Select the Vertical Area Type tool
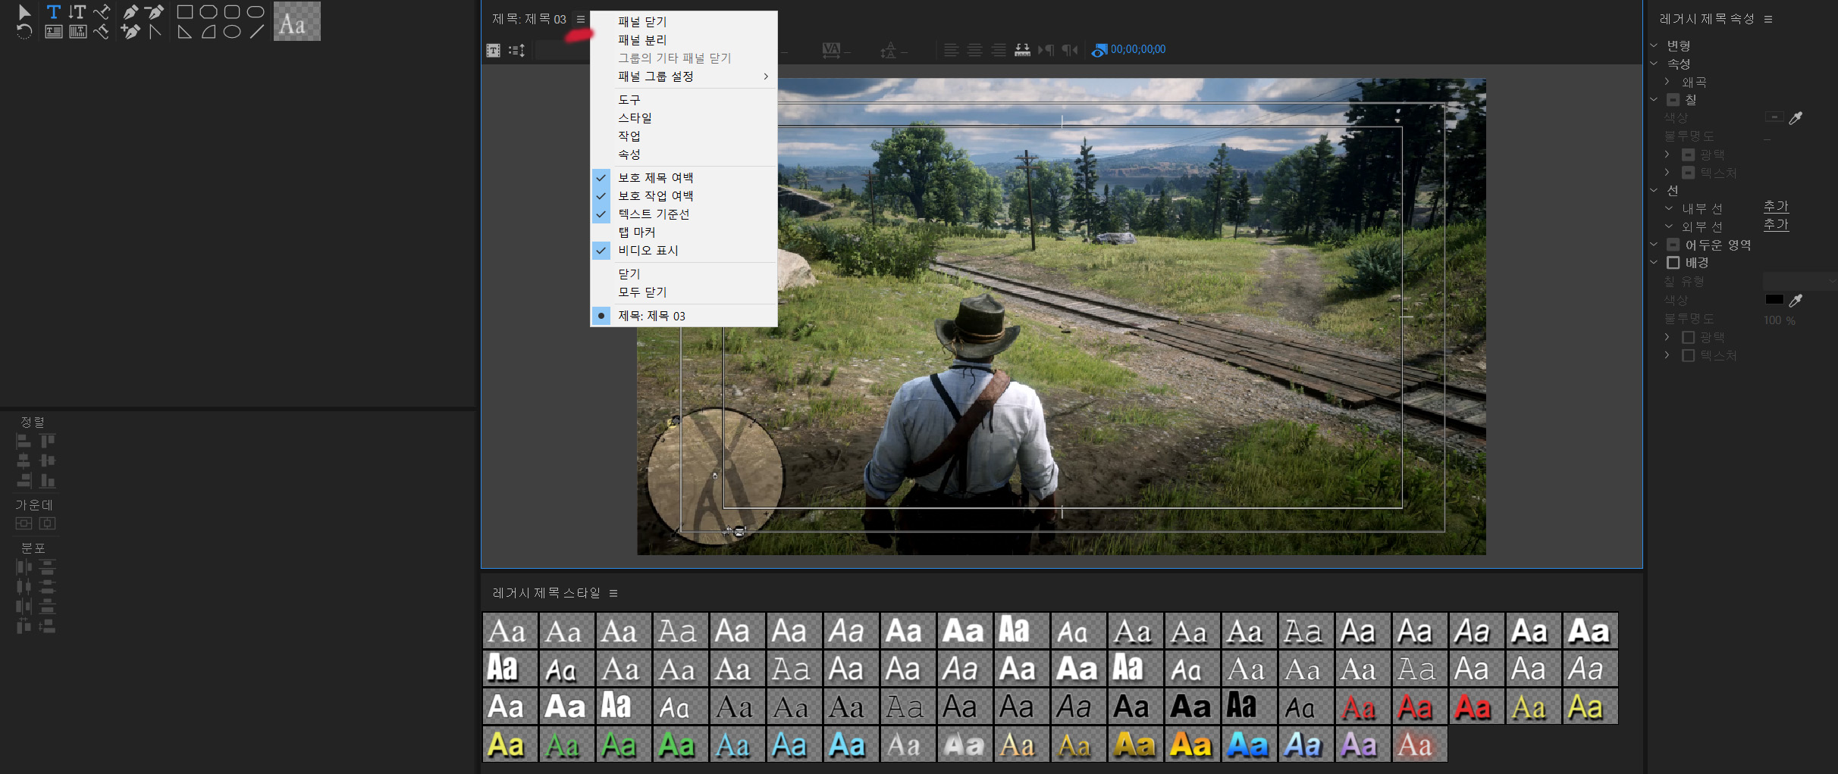 (77, 32)
